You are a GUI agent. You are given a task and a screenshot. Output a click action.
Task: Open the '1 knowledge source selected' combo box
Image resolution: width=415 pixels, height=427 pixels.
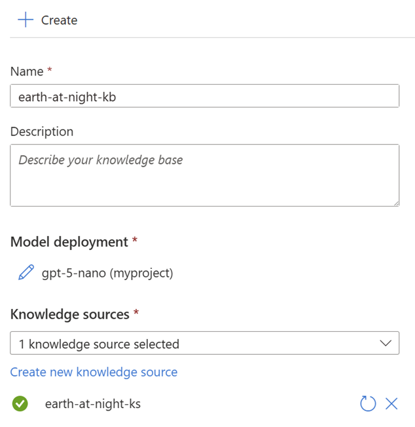196,343
